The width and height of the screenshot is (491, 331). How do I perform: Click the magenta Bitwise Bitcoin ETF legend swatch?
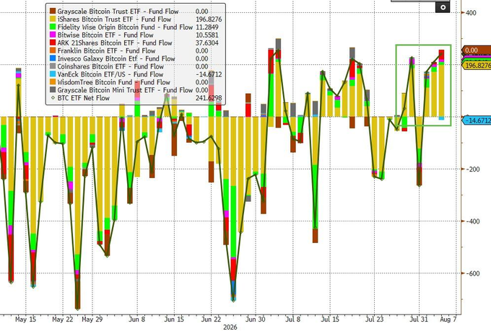click(53, 35)
